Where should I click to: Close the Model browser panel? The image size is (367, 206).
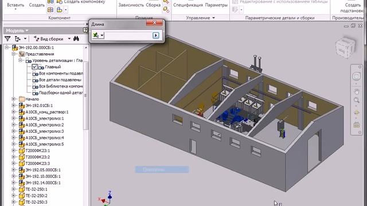tap(87, 24)
